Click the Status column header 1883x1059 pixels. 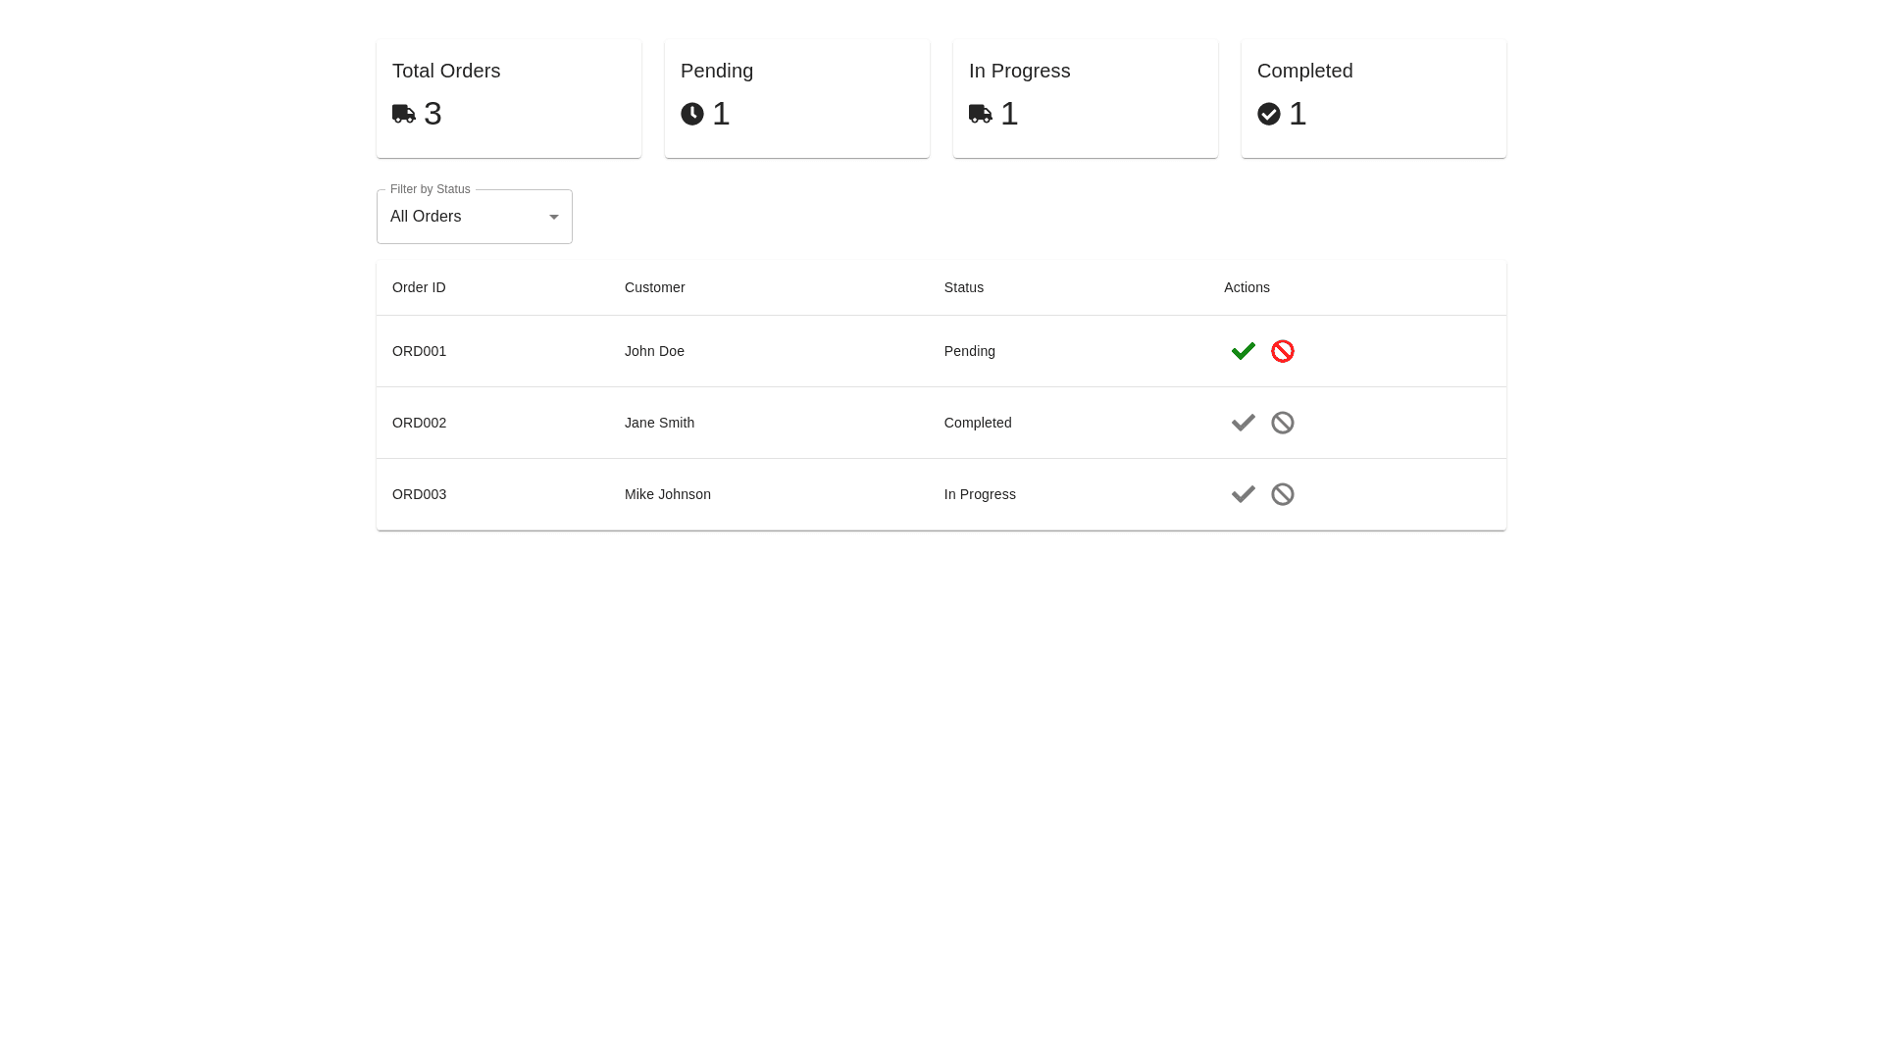963,287
